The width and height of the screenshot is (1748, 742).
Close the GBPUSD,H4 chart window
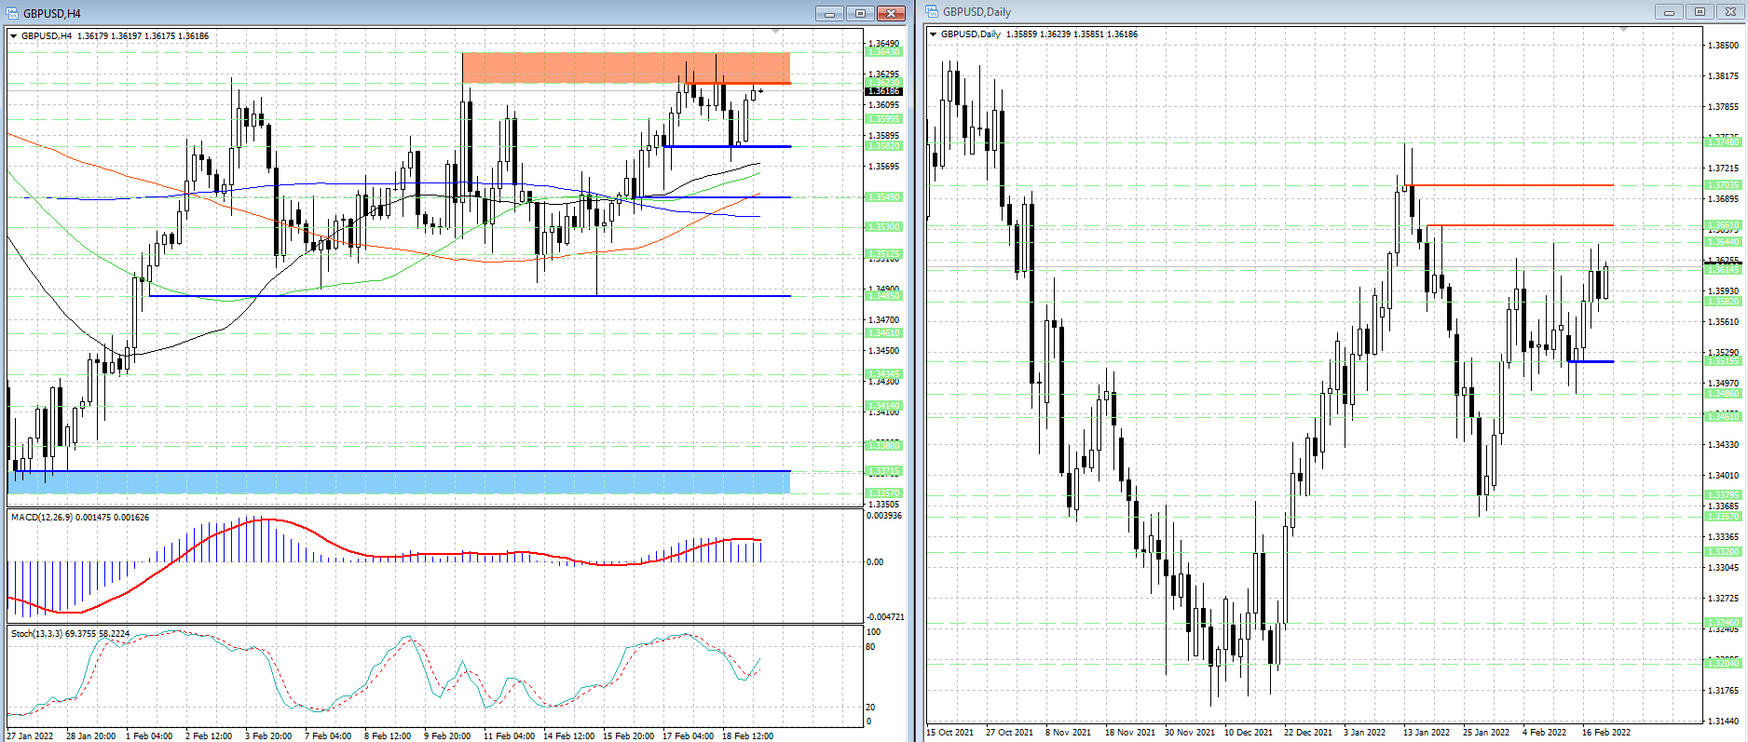pos(891,13)
